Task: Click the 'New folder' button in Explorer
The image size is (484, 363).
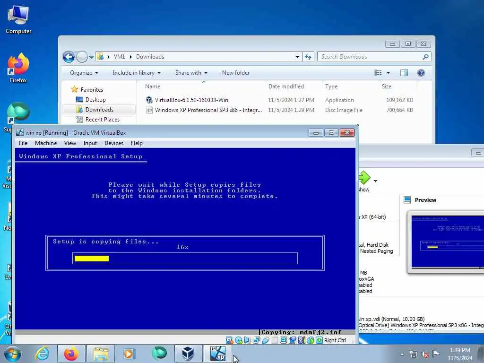Action: pyautogui.click(x=236, y=73)
